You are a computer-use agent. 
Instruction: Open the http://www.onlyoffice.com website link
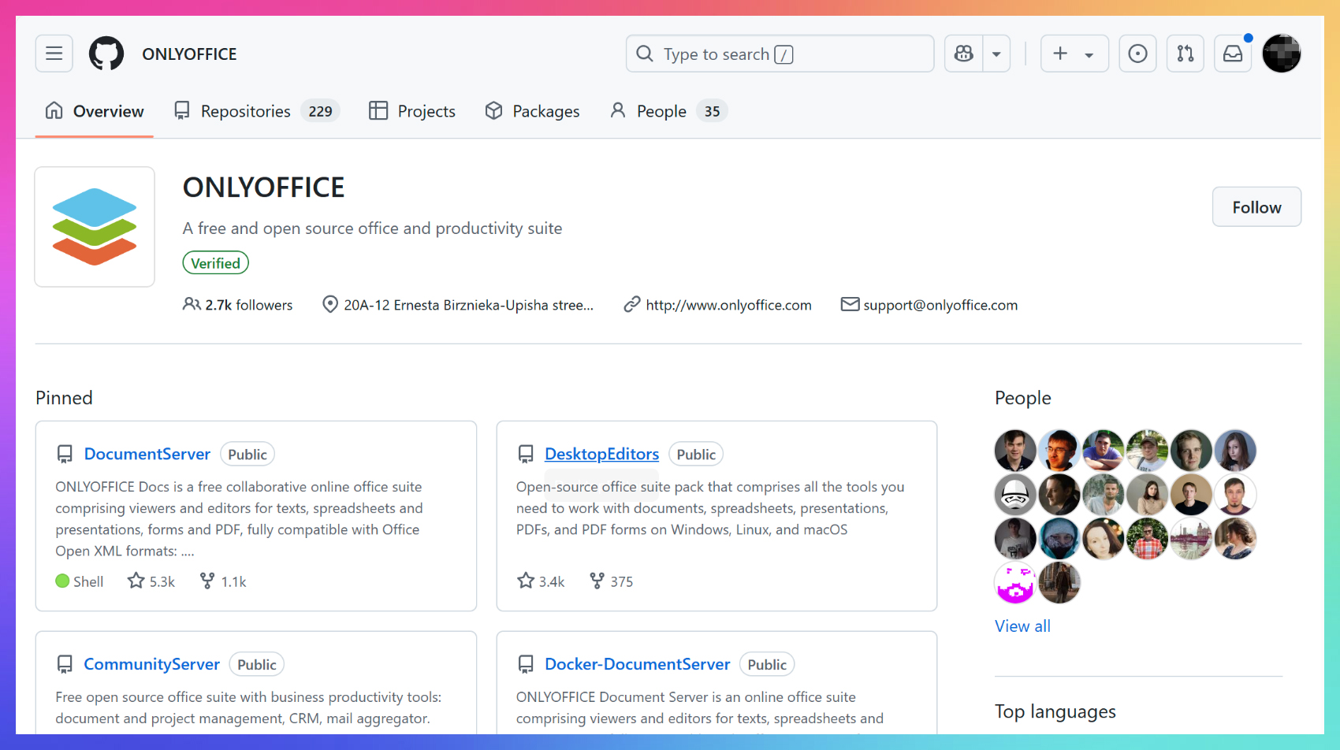click(x=728, y=305)
